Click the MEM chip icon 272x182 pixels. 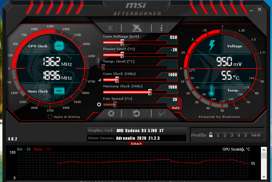coord(59,91)
